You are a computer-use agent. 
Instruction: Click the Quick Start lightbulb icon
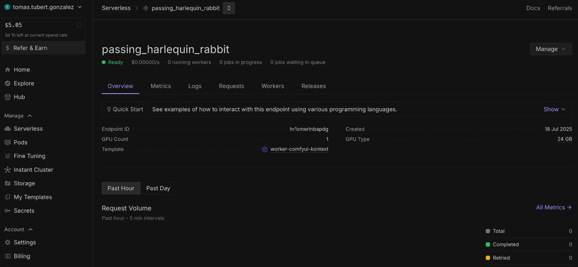tap(109, 109)
